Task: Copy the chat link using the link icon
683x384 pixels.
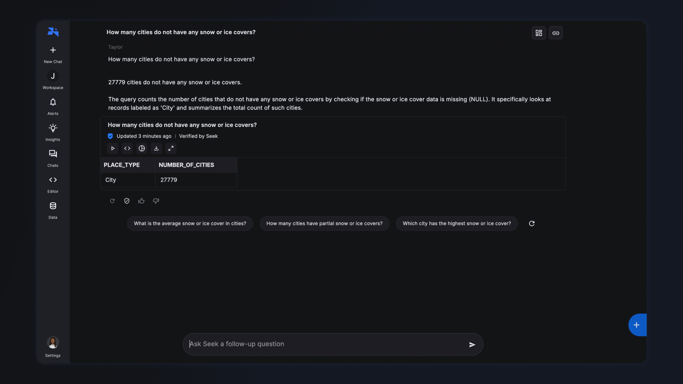Action: coord(556,33)
